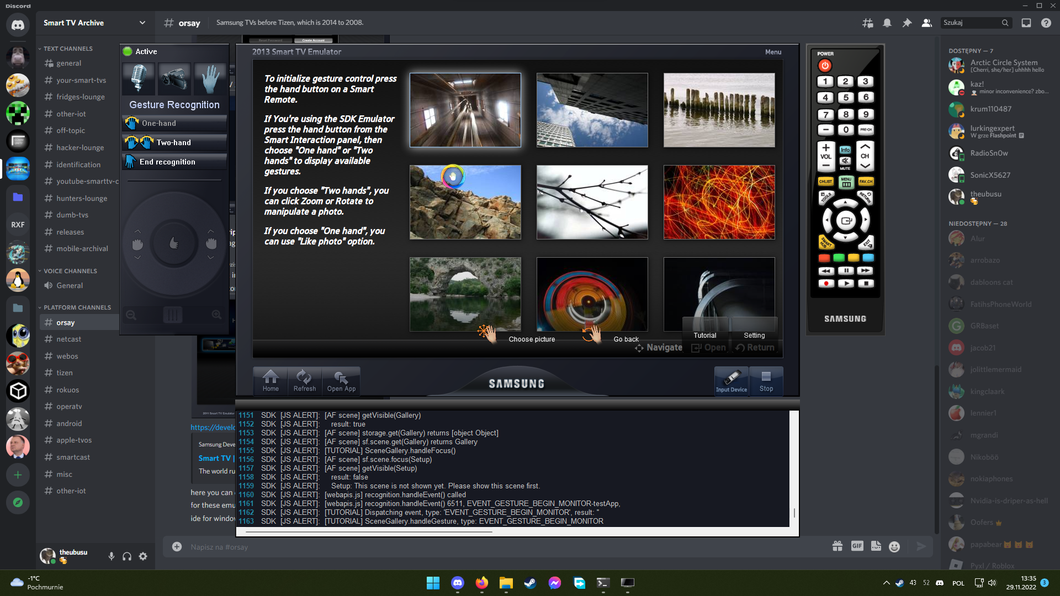The width and height of the screenshot is (1060, 596).
Task: Collapse the PLATFORM CHANNELS category
Action: pyautogui.click(x=76, y=307)
